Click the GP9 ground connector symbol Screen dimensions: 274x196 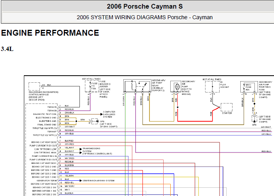click(x=95, y=121)
